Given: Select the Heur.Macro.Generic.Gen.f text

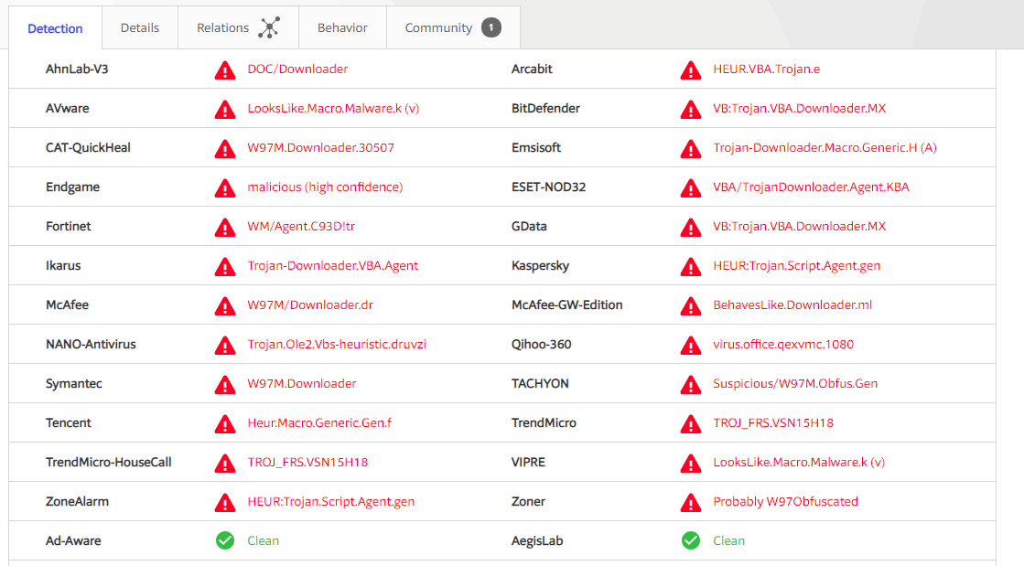Looking at the screenshot, I should pos(319,422).
